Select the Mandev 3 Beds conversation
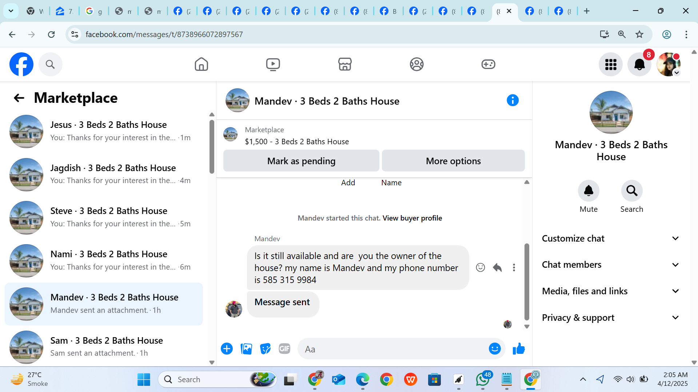Viewport: 698px width, 392px height. [104, 304]
